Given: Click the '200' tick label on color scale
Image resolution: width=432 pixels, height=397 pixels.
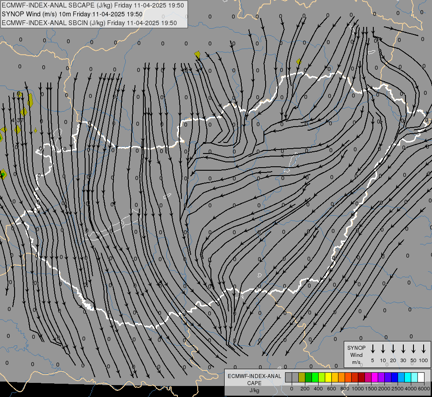Looking at the screenshot, I should tap(305, 389).
